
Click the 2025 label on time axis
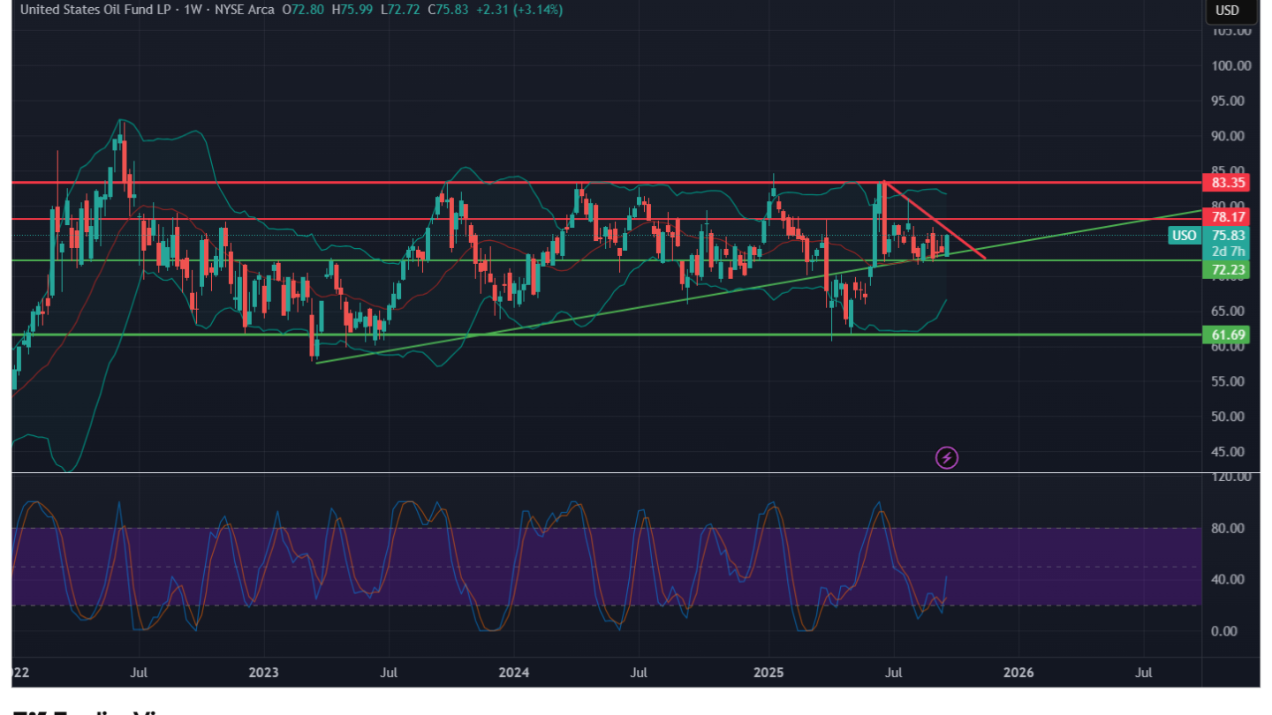[768, 673]
